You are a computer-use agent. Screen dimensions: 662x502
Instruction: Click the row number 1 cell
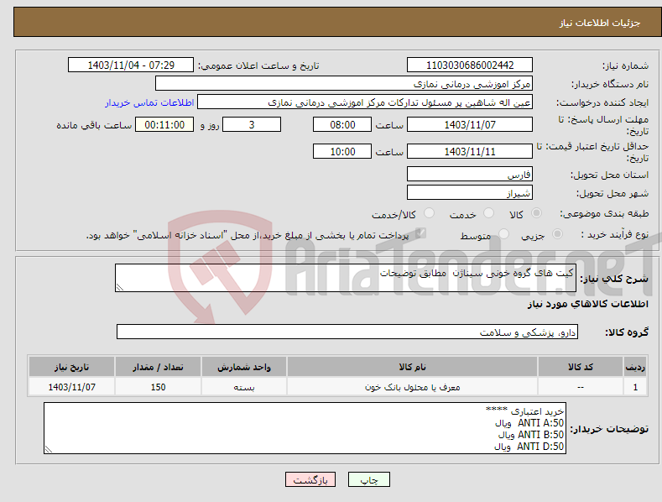pos(635,387)
